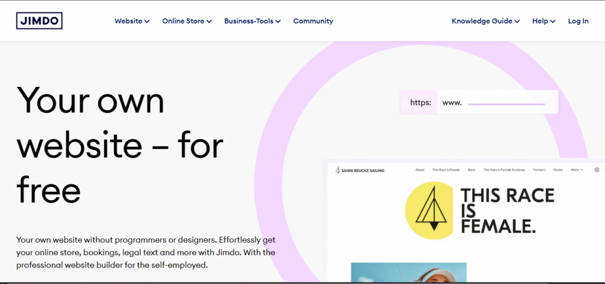
Task: Click the woman with visor photo
Action: click(x=409, y=272)
